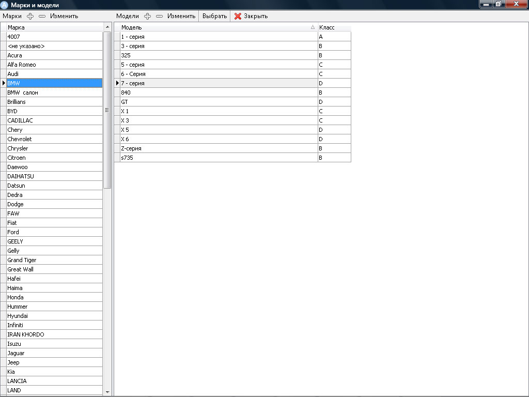Select the CADILLAC brand
Viewport: 529px width, 397px height.
pos(54,120)
